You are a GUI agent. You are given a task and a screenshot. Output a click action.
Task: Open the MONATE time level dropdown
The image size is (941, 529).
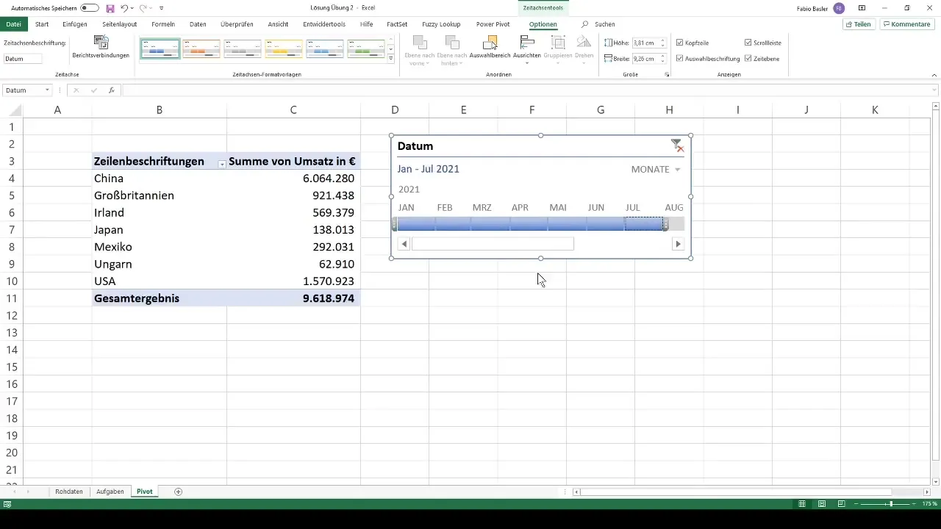pyautogui.click(x=656, y=169)
